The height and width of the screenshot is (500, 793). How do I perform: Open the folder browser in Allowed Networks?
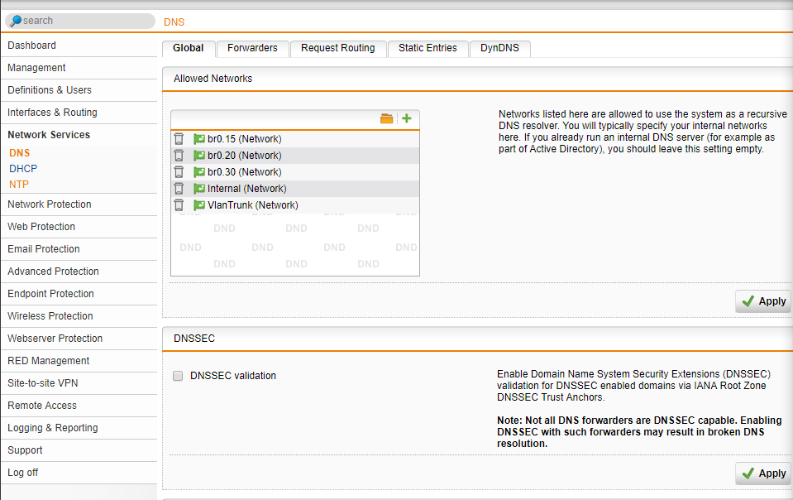tap(386, 118)
